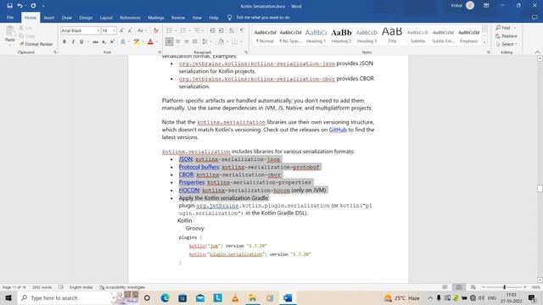Screen dimensions: 543x305
Task: Click the Redo/Repeat icon in title bar
Action: (x=33, y=6)
